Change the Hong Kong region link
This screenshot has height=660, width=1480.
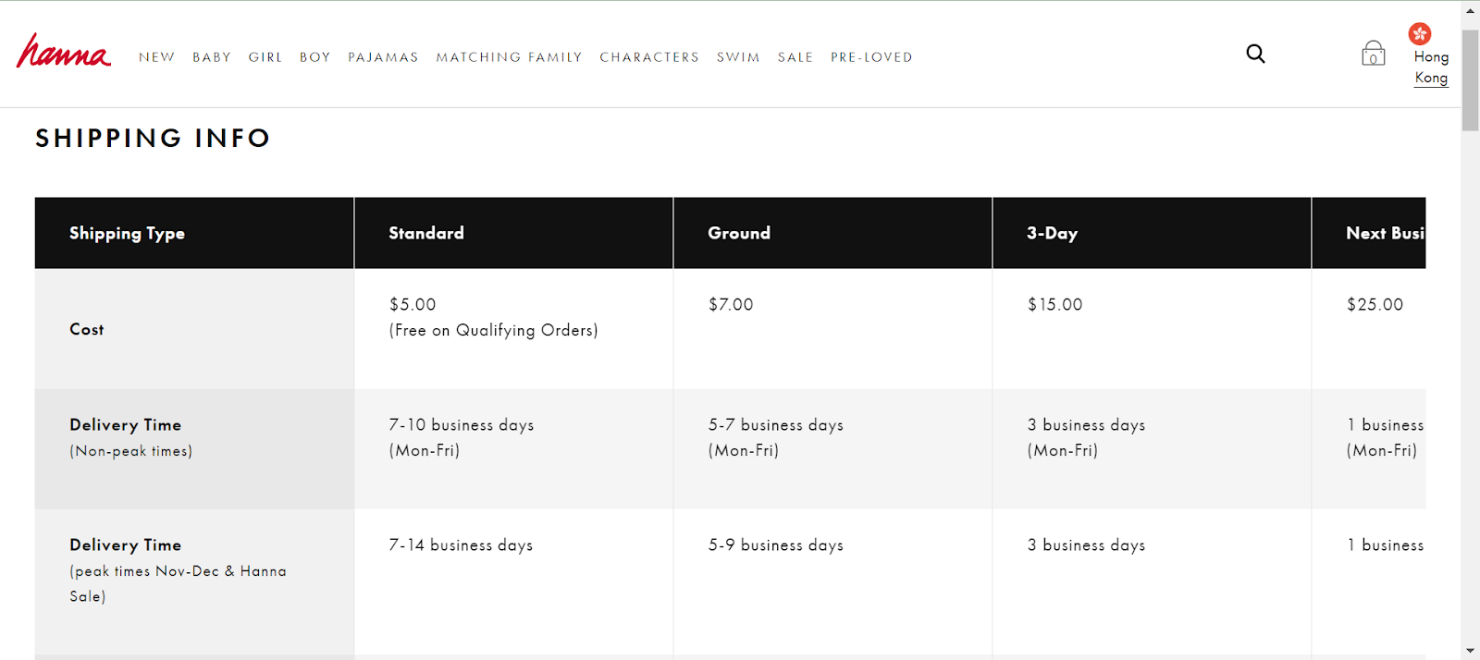pyautogui.click(x=1431, y=67)
